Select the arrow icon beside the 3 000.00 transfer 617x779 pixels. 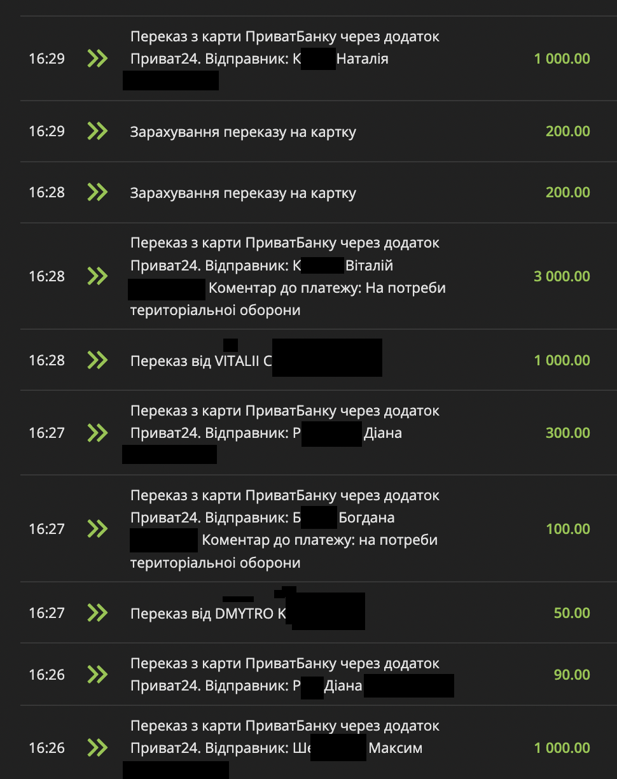(x=97, y=276)
